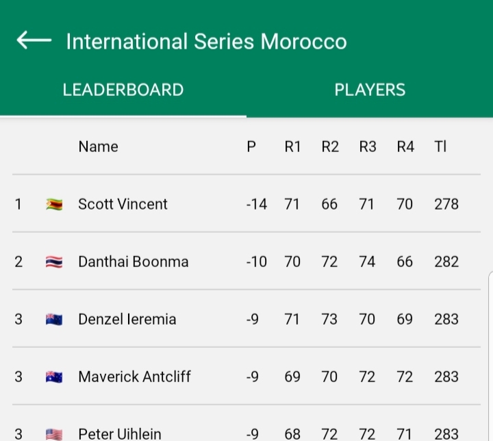This screenshot has width=493, height=441.
Task: Click the Tl total column header
Action: [x=440, y=147]
